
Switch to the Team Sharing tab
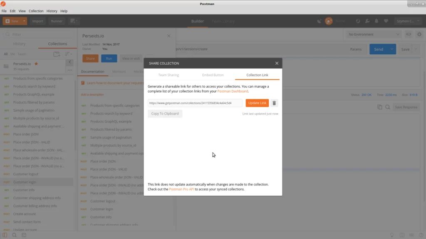[168, 75]
